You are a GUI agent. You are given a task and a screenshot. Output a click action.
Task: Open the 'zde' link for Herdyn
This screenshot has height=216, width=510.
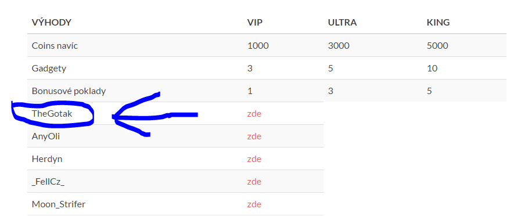pos(254,159)
